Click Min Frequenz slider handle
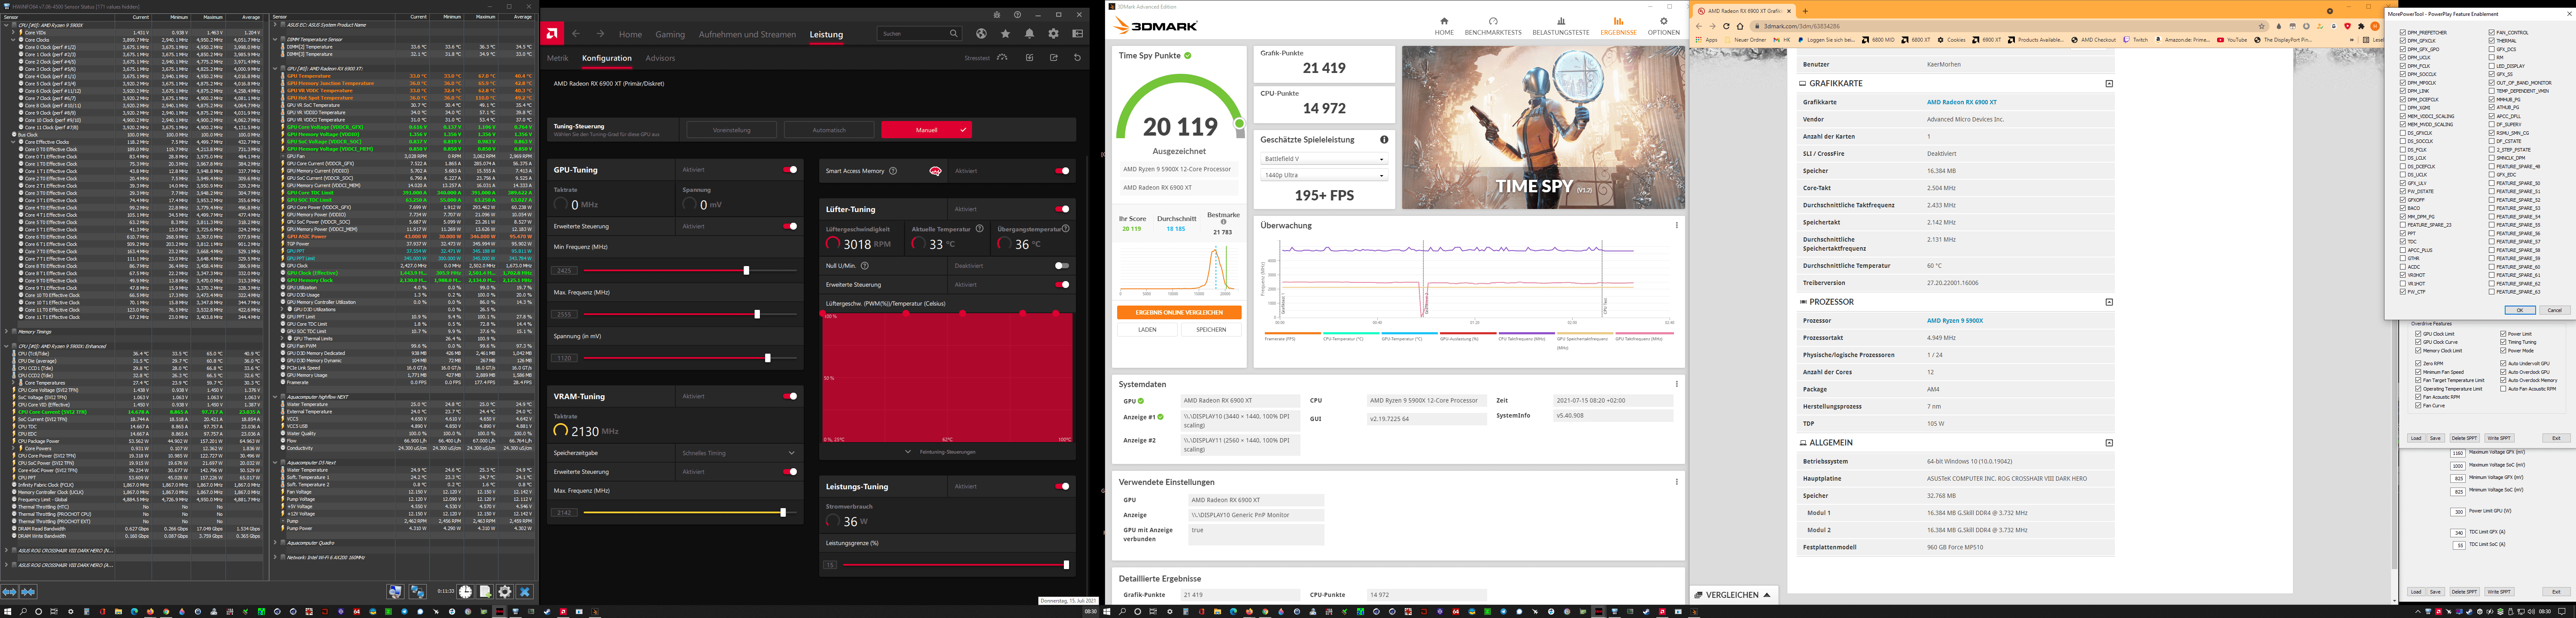The width and height of the screenshot is (2576, 618). 746,270
